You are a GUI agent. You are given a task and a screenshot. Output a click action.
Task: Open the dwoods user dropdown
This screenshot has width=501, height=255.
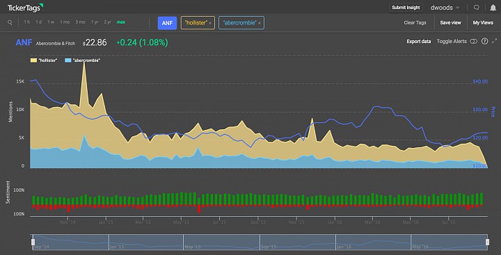pyautogui.click(x=445, y=8)
